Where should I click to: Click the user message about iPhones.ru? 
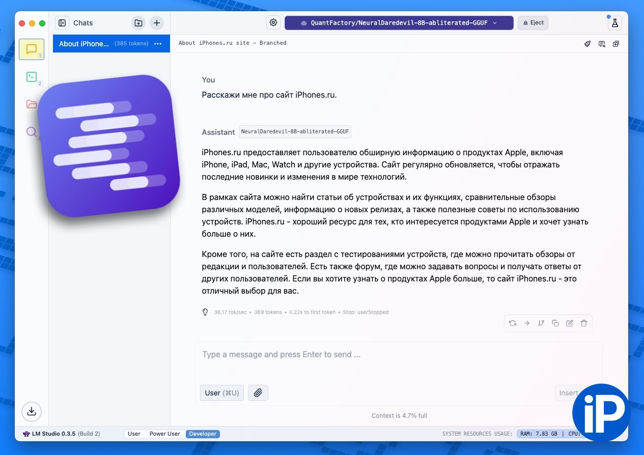(269, 95)
